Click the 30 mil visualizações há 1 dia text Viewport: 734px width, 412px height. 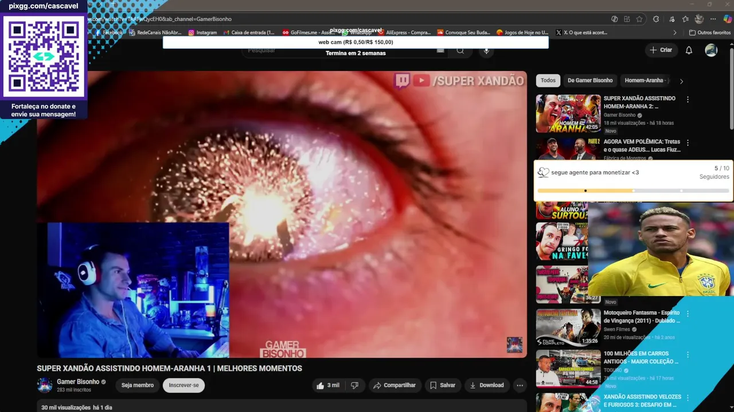coord(77,407)
